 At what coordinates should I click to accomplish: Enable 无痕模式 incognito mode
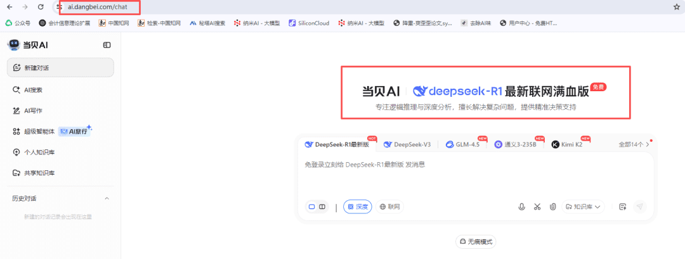tap(476, 241)
